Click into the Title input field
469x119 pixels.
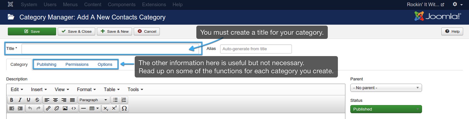click(x=110, y=49)
